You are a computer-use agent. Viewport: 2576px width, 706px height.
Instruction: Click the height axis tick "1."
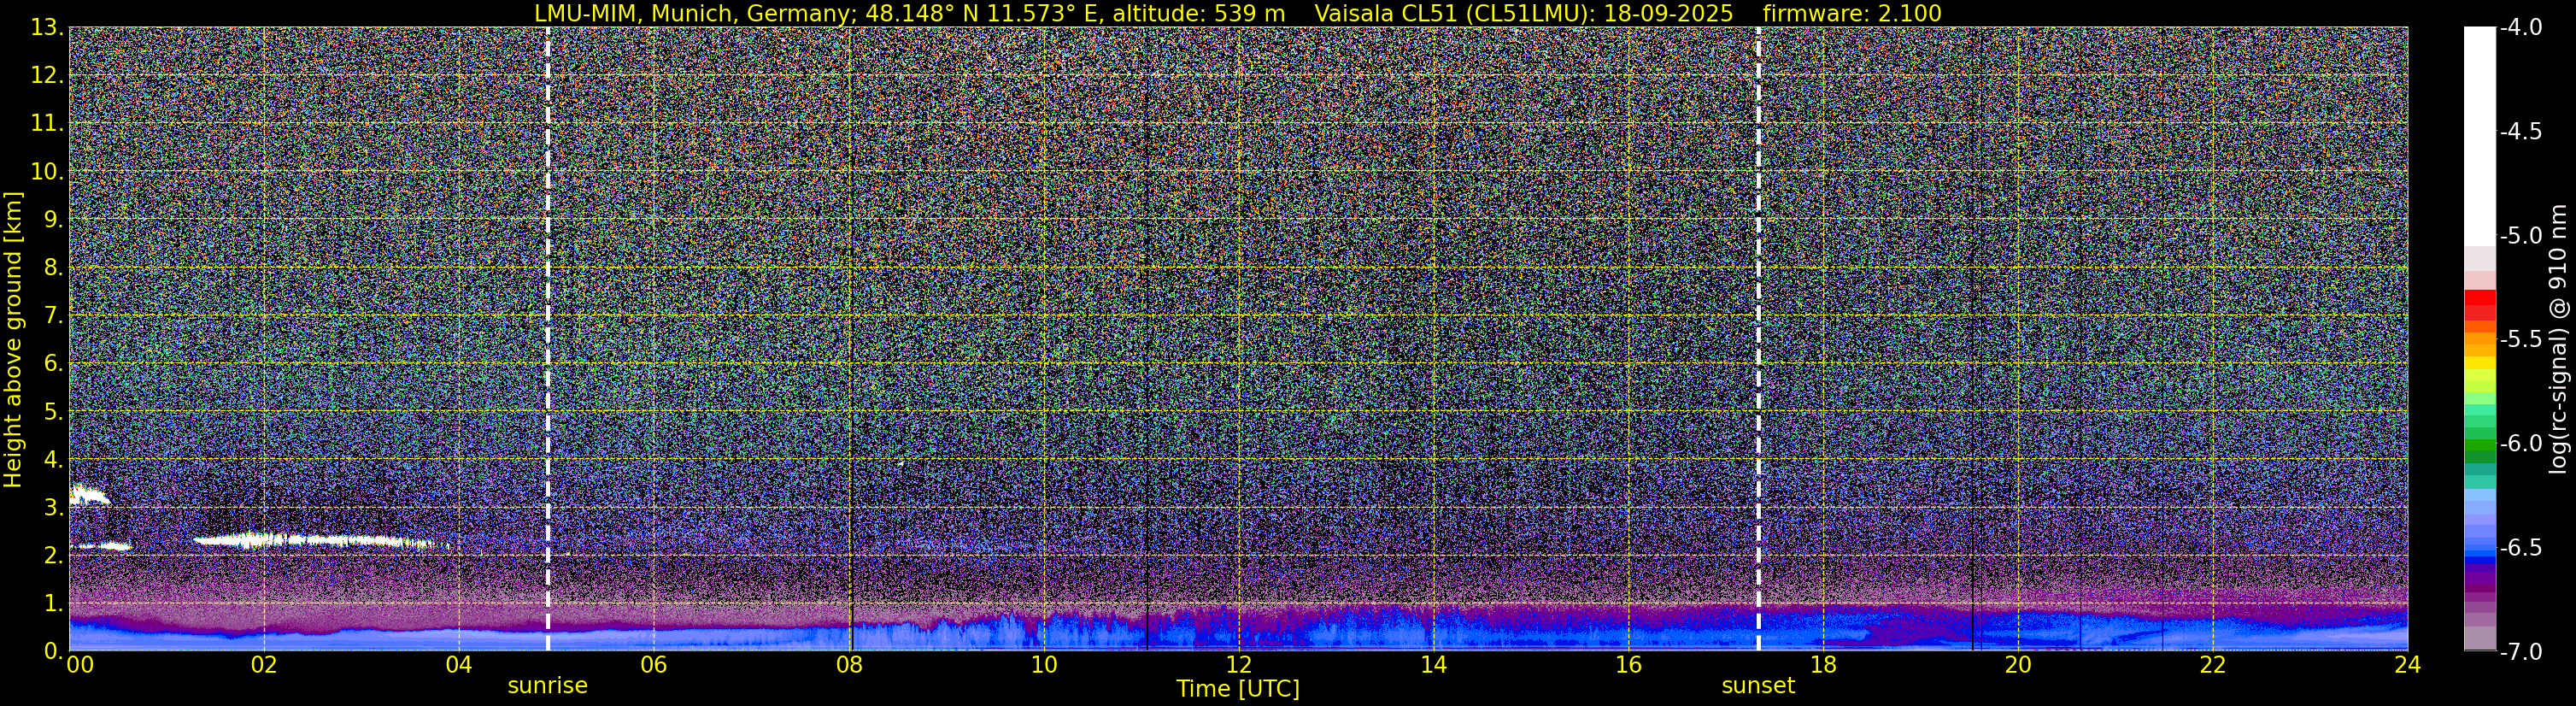[x=54, y=603]
